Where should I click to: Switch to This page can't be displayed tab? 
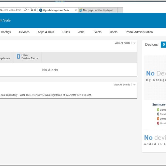[x=98, y=10]
